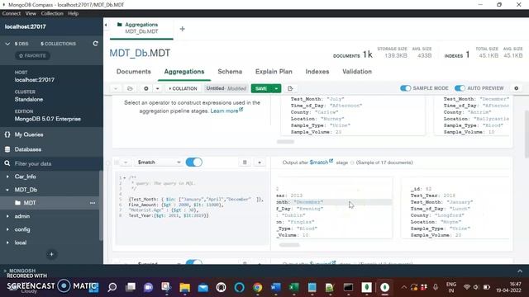Open Cortana from taskbar
529x297 pixels.
(x=240, y=287)
